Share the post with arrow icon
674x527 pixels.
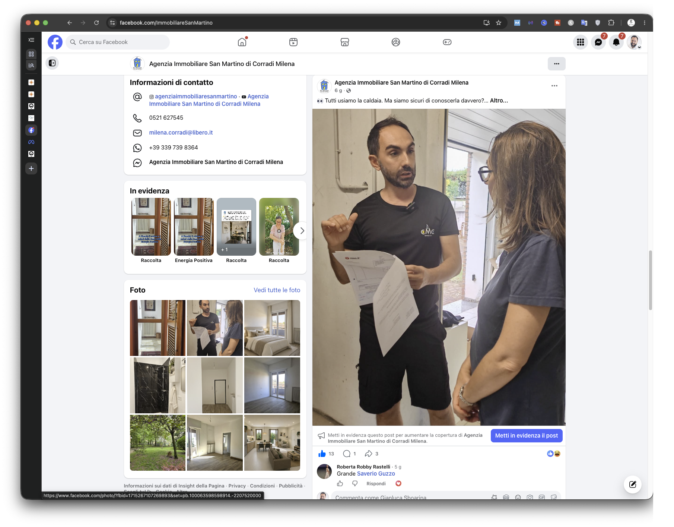369,454
